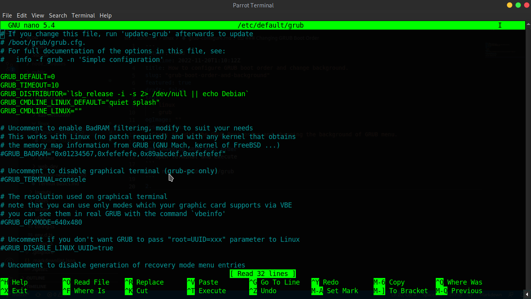This screenshot has height=299, width=531.
Task: Click the ^Q Where Was hint
Action: (x=459, y=282)
